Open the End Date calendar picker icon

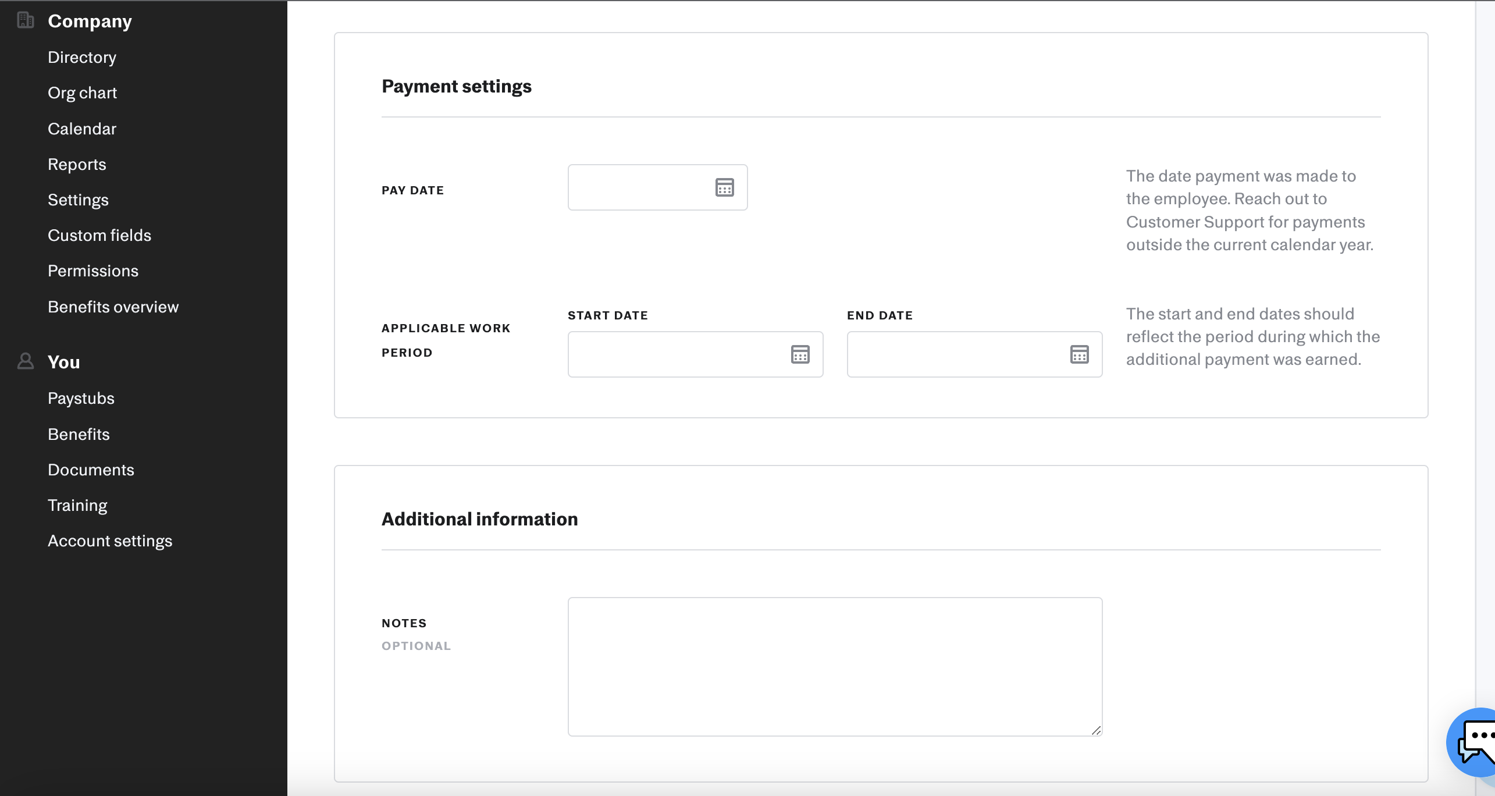pyautogui.click(x=1079, y=354)
